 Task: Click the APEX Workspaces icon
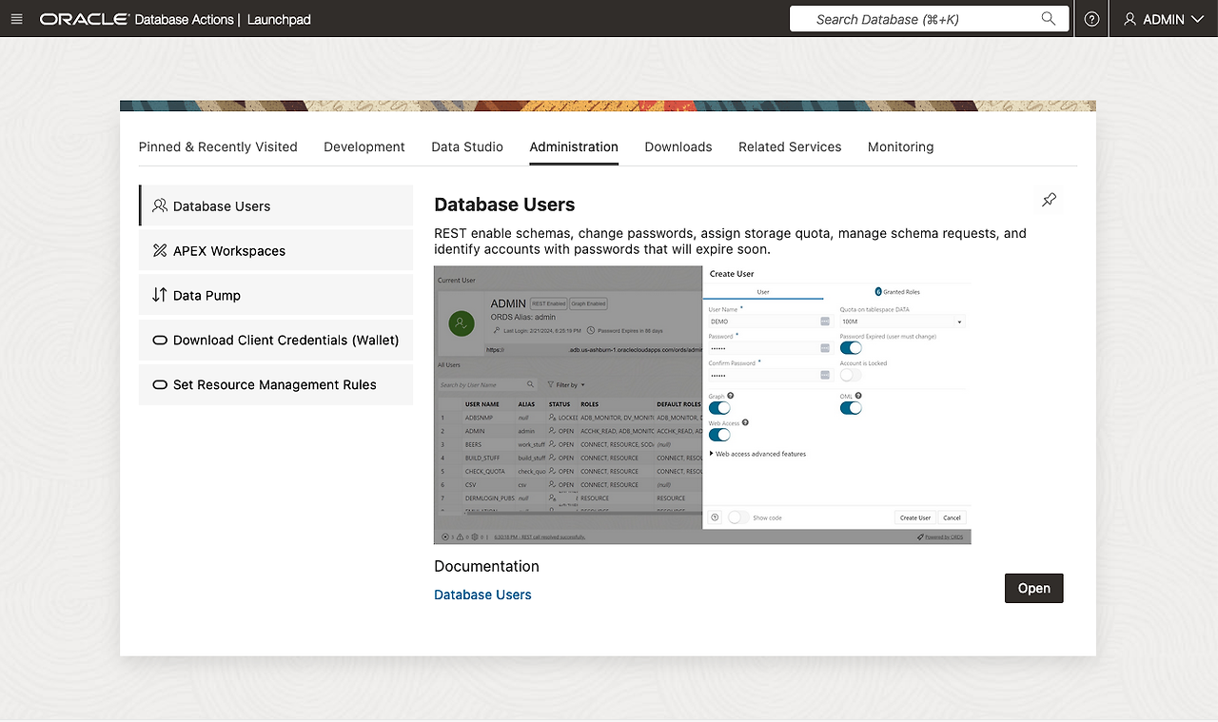[x=160, y=250]
